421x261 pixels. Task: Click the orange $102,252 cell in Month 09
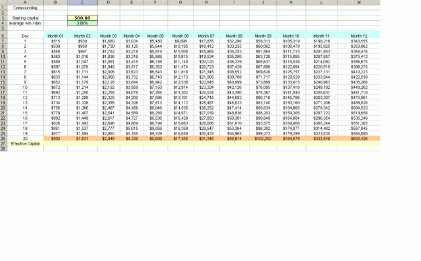point(263,139)
